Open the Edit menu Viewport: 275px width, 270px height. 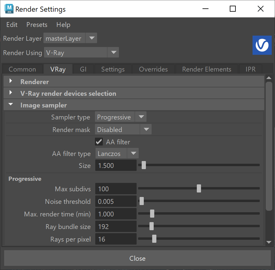(12, 25)
